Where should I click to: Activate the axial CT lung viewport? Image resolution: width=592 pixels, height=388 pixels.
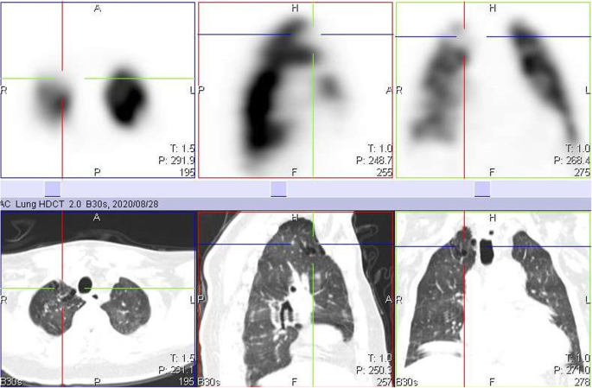click(x=98, y=299)
